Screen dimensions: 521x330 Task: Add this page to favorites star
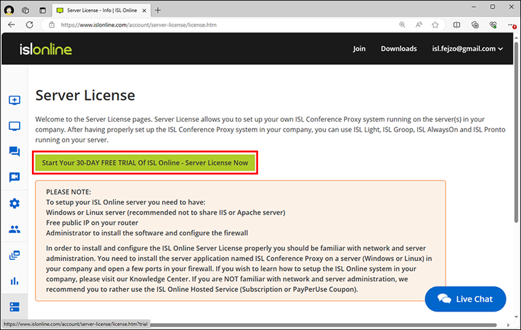pos(435,25)
